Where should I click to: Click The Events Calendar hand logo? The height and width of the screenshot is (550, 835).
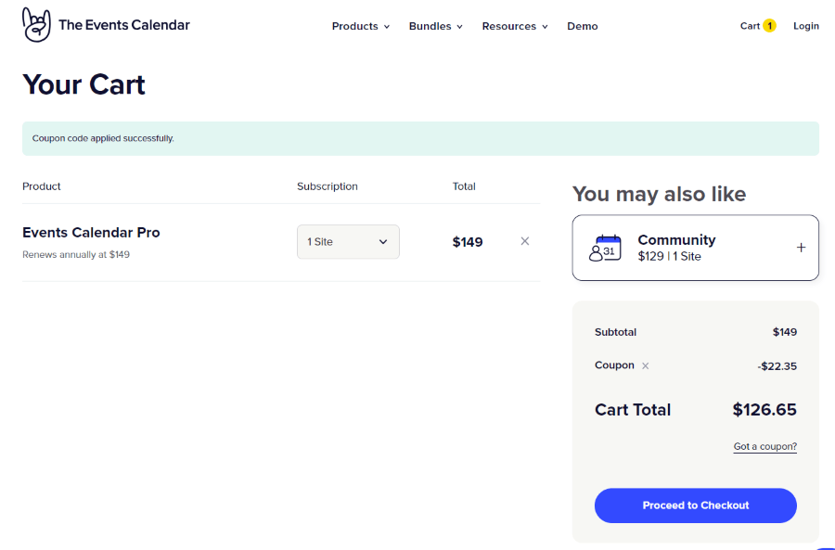(36, 25)
